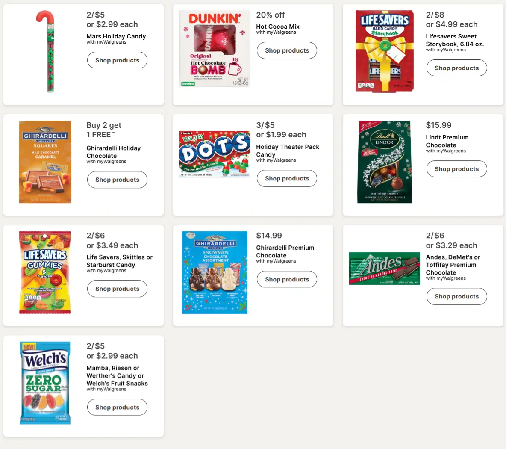Select the Ghirardelli Squares caramel bag image

[45, 162]
